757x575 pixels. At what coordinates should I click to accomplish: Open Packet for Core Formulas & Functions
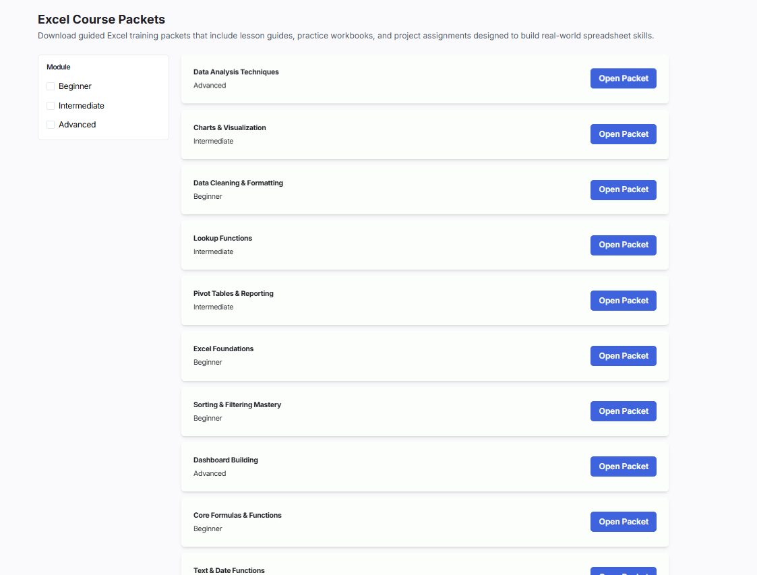(x=623, y=522)
